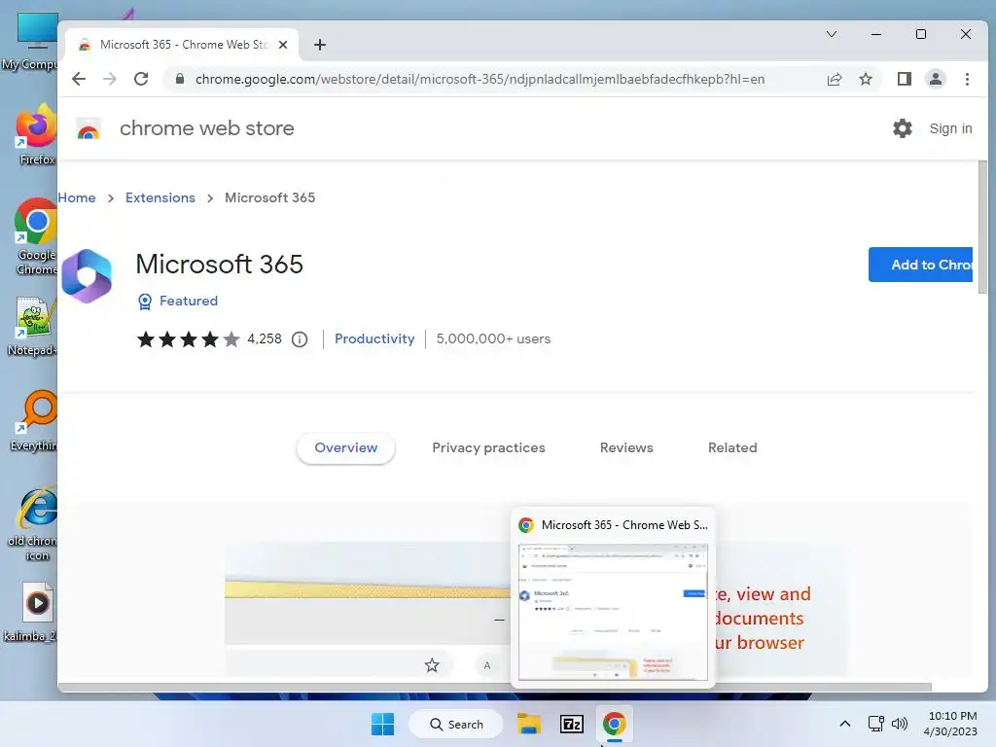This screenshot has width=996, height=747.
Task: Click the Microsoft 365 extension icon
Action: tap(87, 276)
